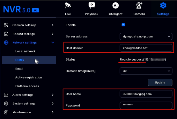The width and height of the screenshot is (177, 119).
Task: Click the Registe success status text
Action: 143,60
